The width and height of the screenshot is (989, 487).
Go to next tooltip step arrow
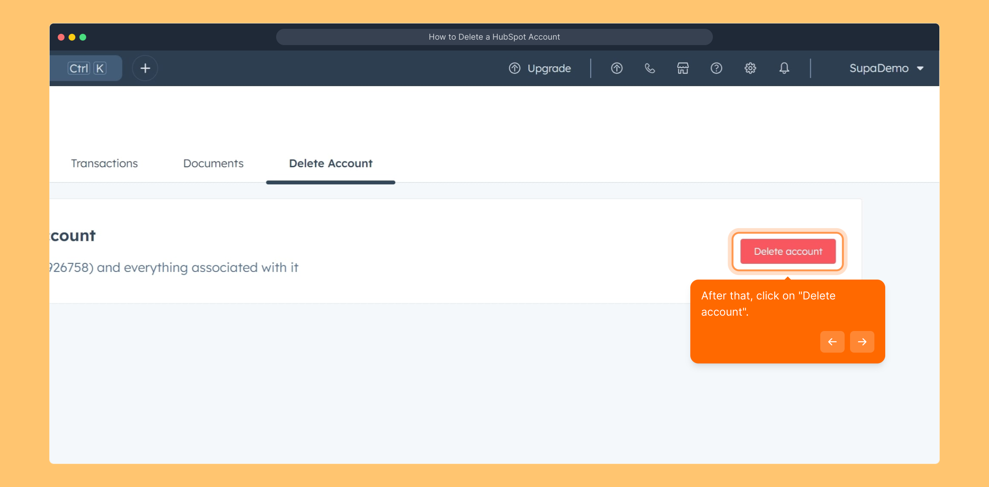point(862,342)
